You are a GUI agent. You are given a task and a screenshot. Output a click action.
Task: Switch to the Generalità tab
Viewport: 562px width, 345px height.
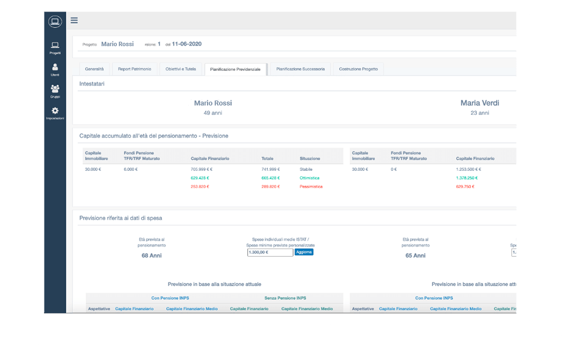click(94, 69)
